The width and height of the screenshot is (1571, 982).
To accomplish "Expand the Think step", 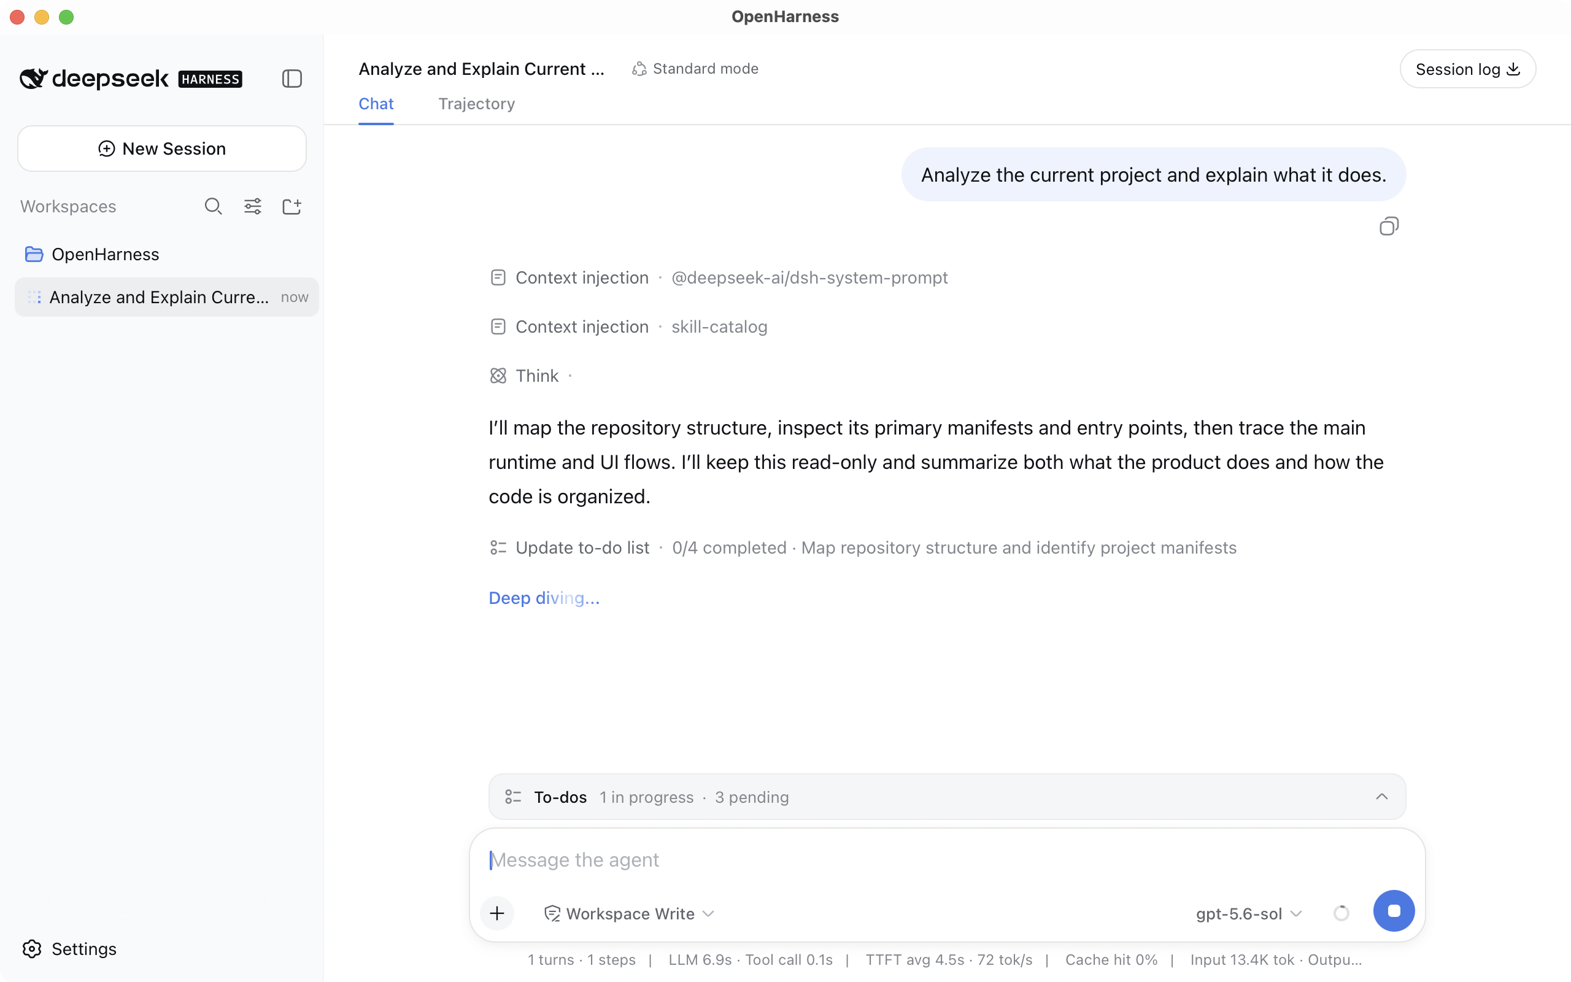I will click(x=530, y=376).
